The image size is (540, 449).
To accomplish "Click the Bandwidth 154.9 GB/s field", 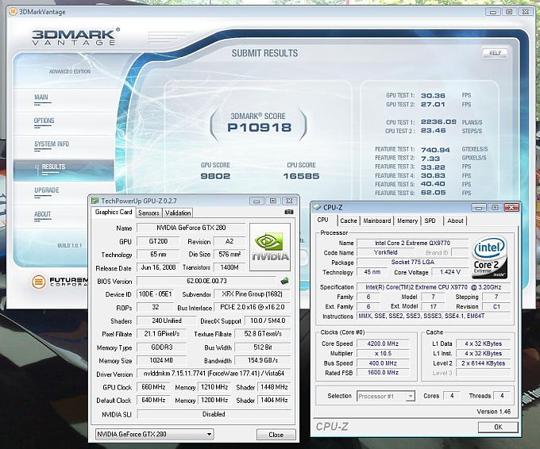I will click(x=262, y=360).
